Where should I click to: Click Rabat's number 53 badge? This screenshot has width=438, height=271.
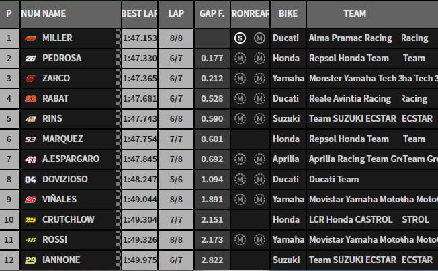tap(29, 99)
